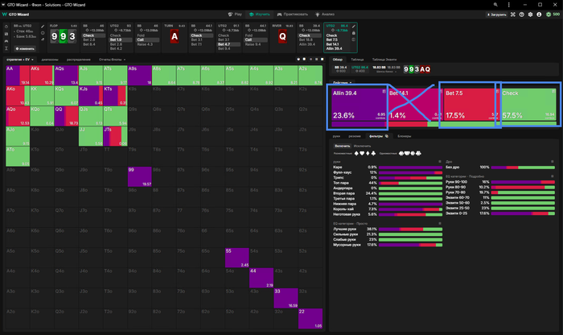
Task: Select the offsuit club suit filter icon
Action: 373,154
